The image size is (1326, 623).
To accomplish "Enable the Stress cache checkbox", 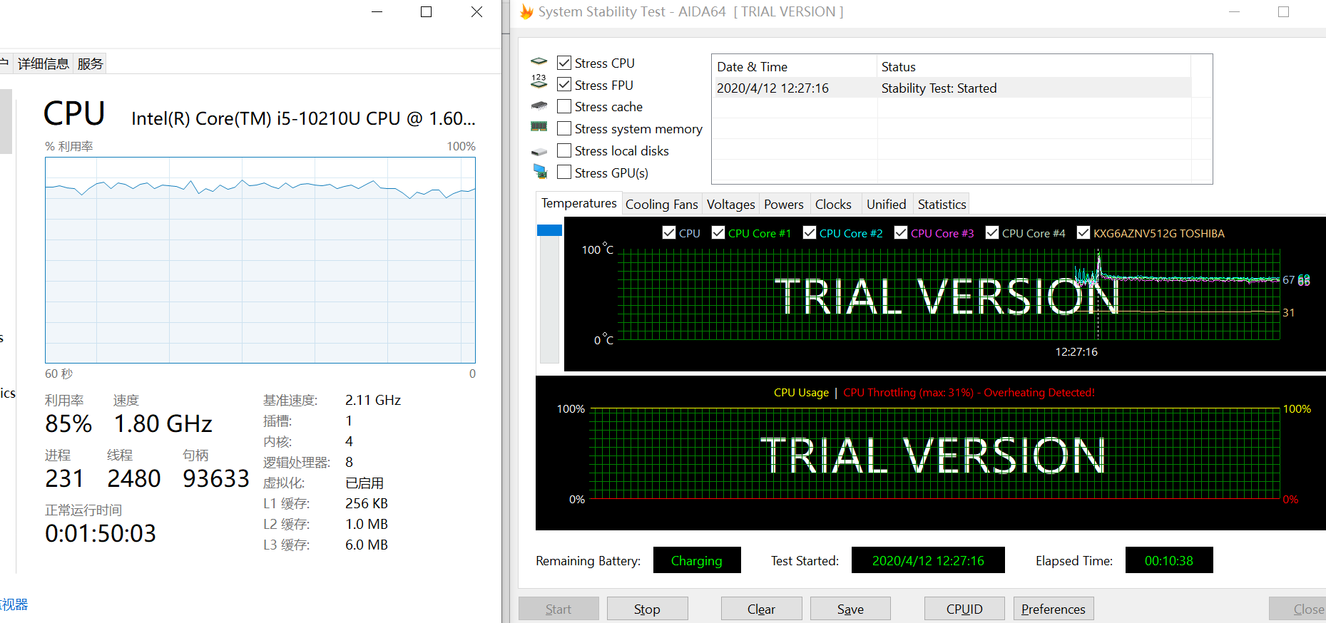I will (x=564, y=106).
